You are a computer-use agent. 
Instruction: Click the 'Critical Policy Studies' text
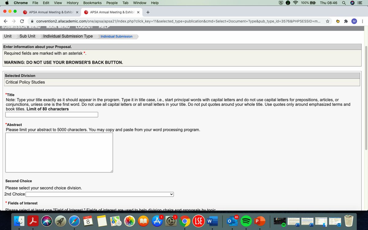click(25, 82)
